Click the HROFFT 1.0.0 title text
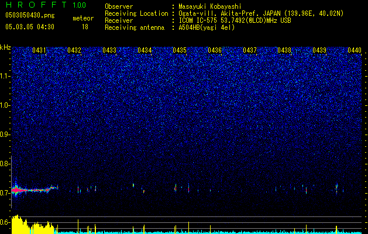This screenshot has height=234, width=368. [x=46, y=5]
